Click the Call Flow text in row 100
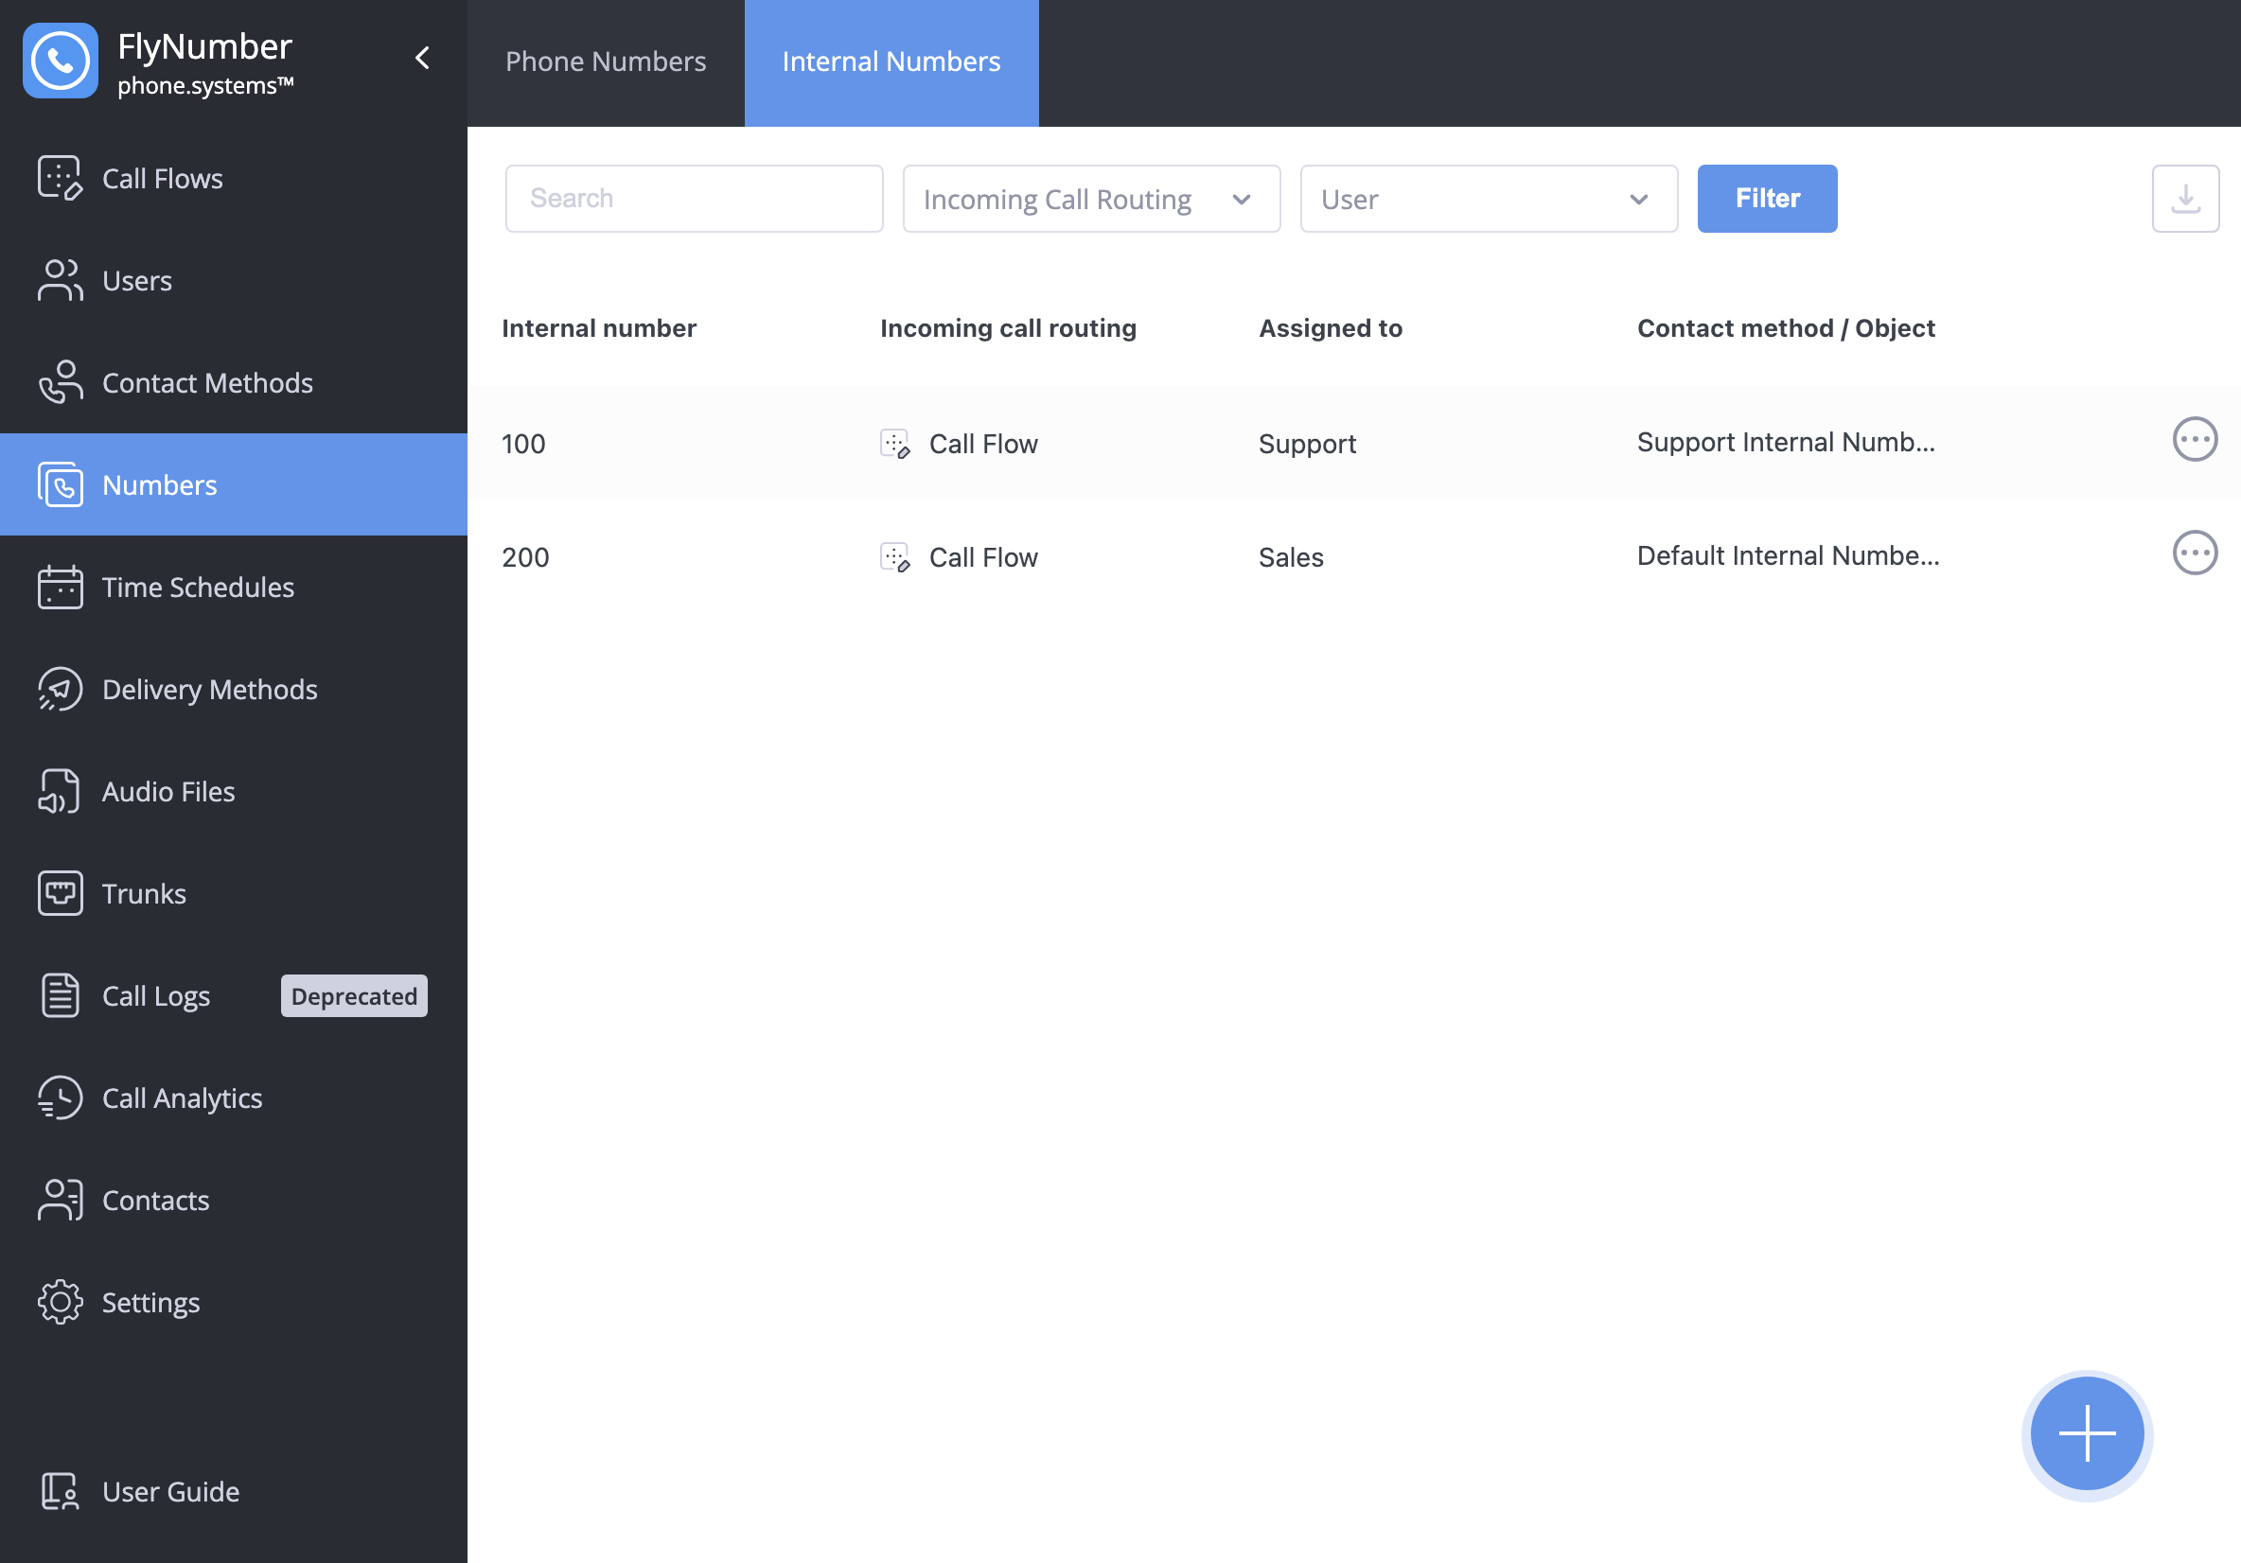The width and height of the screenshot is (2241, 1563). click(983, 444)
